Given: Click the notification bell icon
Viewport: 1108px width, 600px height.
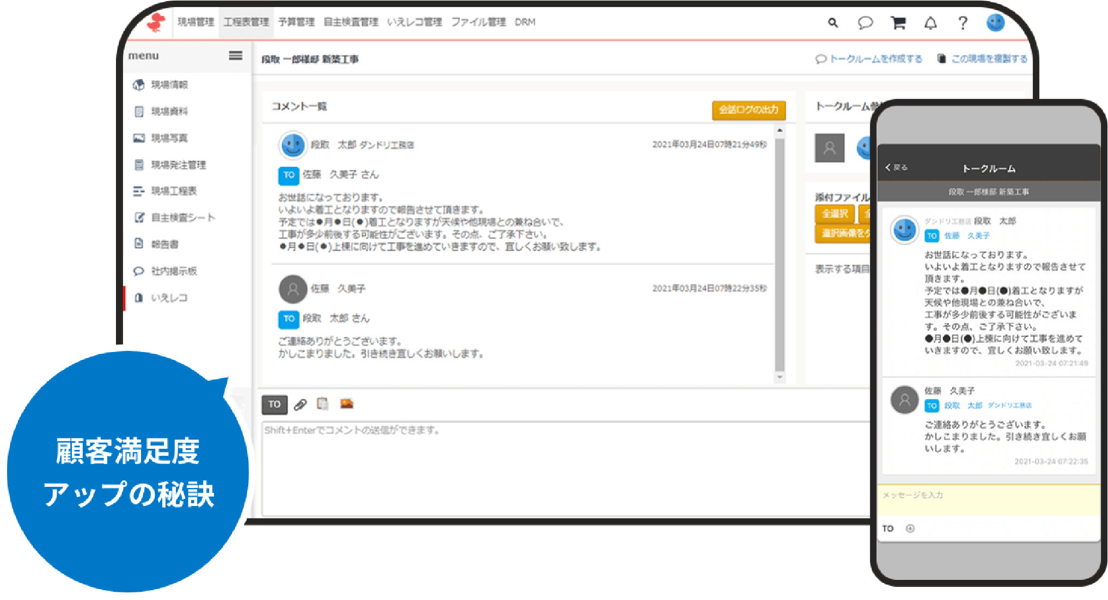Looking at the screenshot, I should click(x=931, y=23).
